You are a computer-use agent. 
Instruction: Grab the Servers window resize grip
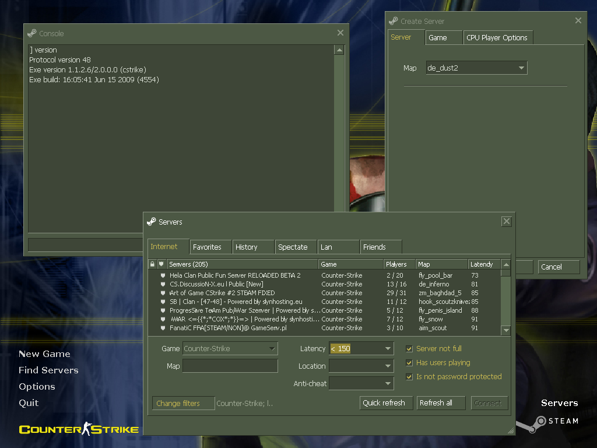pyautogui.click(x=511, y=430)
